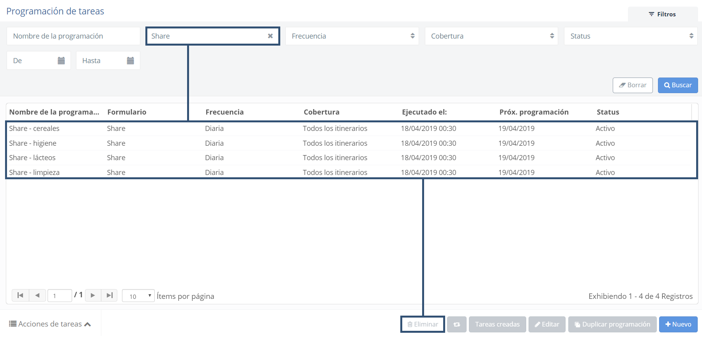The width and height of the screenshot is (702, 339).
Task: Go to the previous page of results
Action: 37,295
